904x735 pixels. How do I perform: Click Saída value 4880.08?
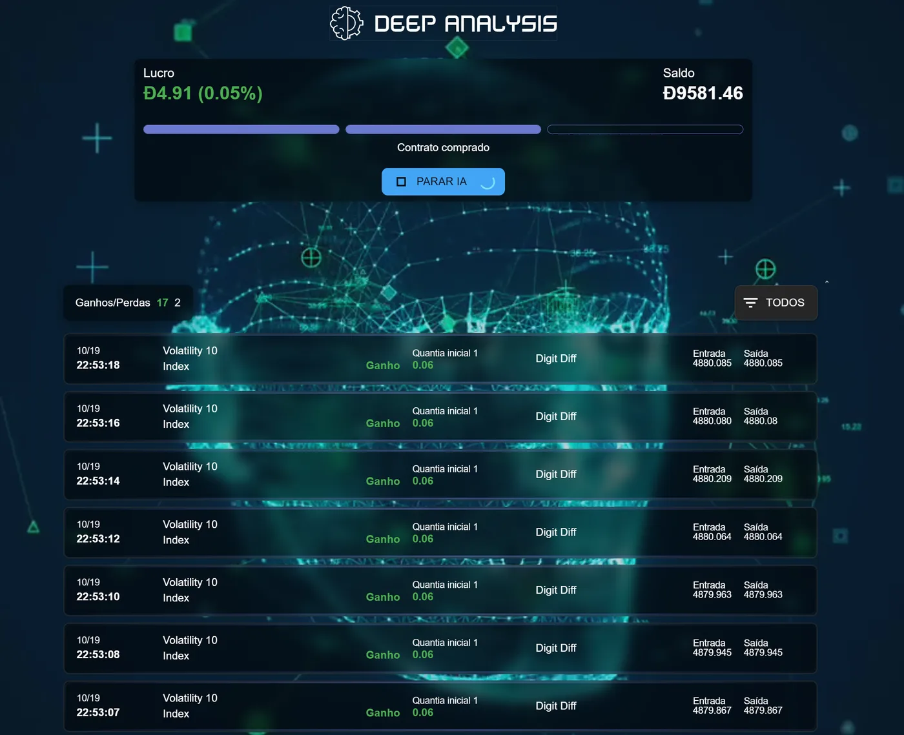pyautogui.click(x=761, y=421)
